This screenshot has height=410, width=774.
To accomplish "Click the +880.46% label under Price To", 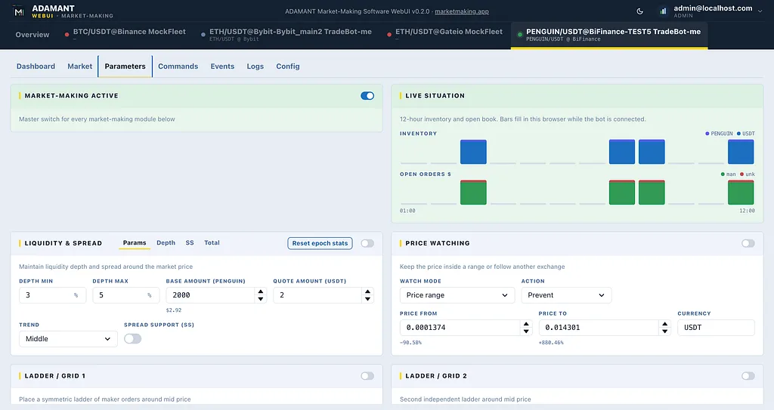I will tap(551, 342).
